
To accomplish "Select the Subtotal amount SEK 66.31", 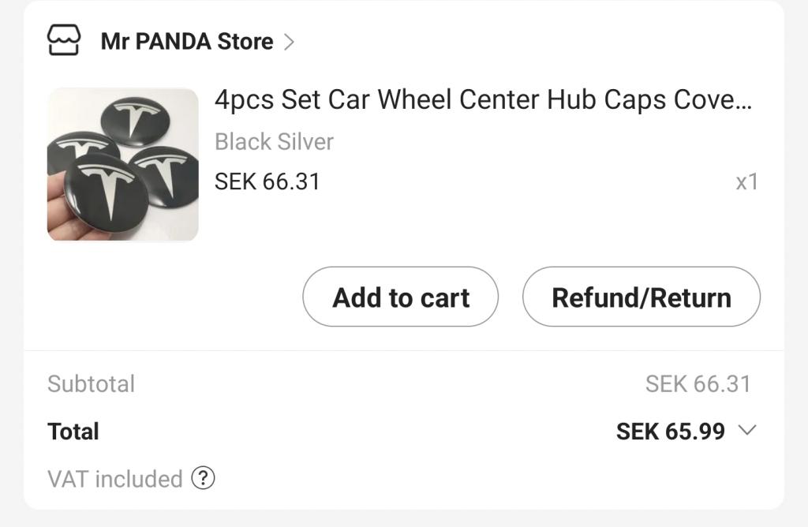I will (698, 383).
